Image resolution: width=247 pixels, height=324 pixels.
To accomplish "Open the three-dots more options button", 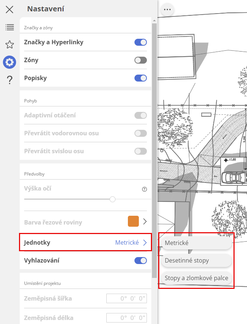I will coord(167,10).
